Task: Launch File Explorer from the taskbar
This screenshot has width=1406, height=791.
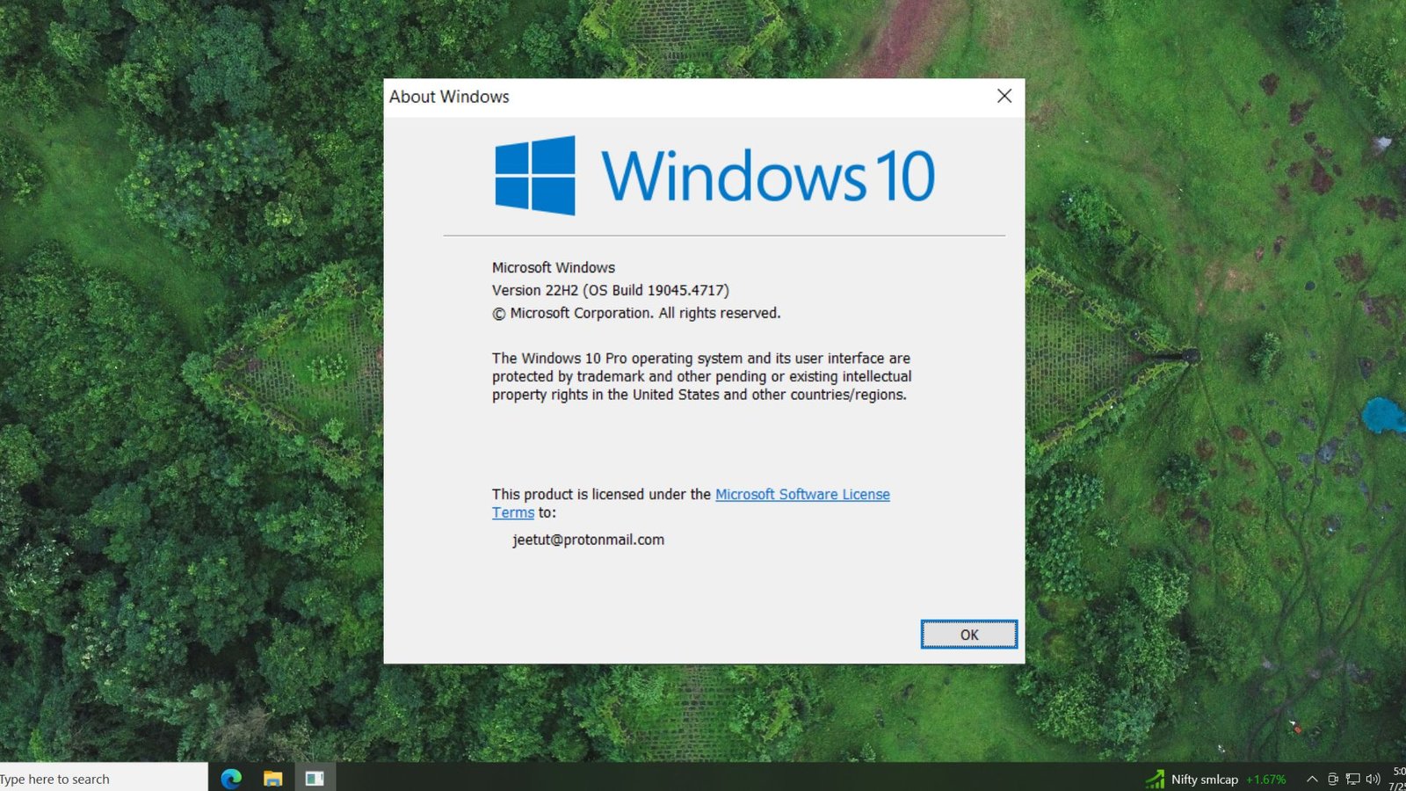Action: click(272, 778)
